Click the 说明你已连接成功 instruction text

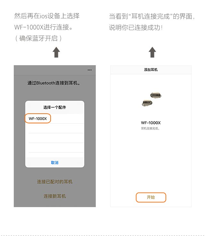point(136,28)
